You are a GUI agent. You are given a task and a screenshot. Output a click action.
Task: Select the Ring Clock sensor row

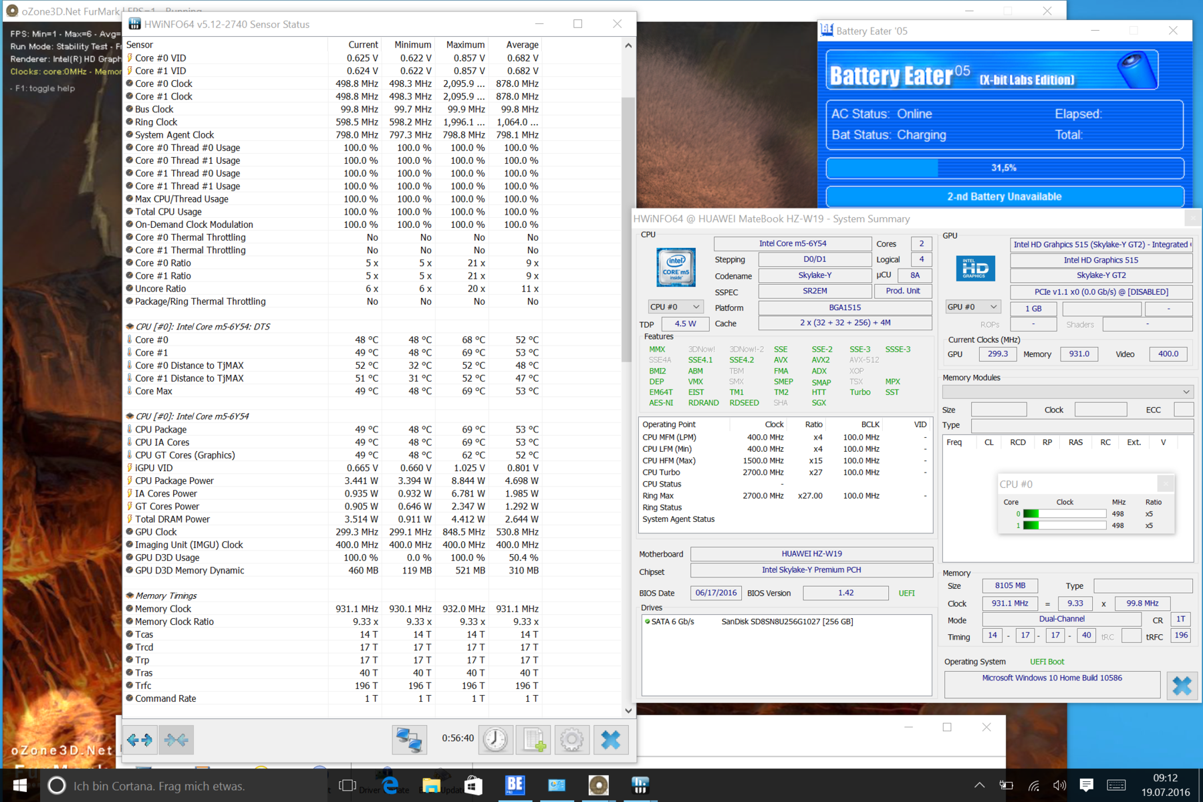(x=333, y=122)
